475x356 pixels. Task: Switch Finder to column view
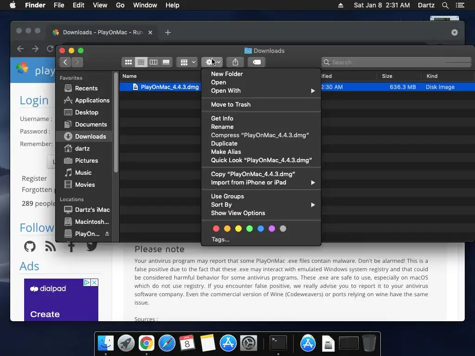[154, 62]
